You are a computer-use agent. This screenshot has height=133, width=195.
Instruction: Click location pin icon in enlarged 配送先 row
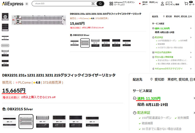[151, 79]
